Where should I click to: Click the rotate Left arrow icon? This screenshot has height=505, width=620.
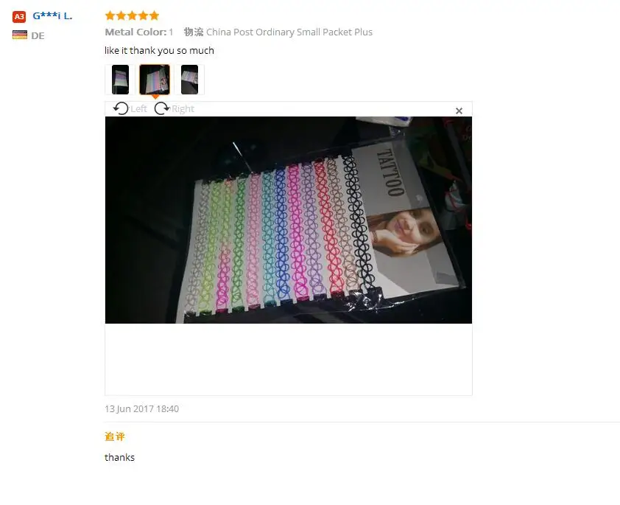coord(121,108)
